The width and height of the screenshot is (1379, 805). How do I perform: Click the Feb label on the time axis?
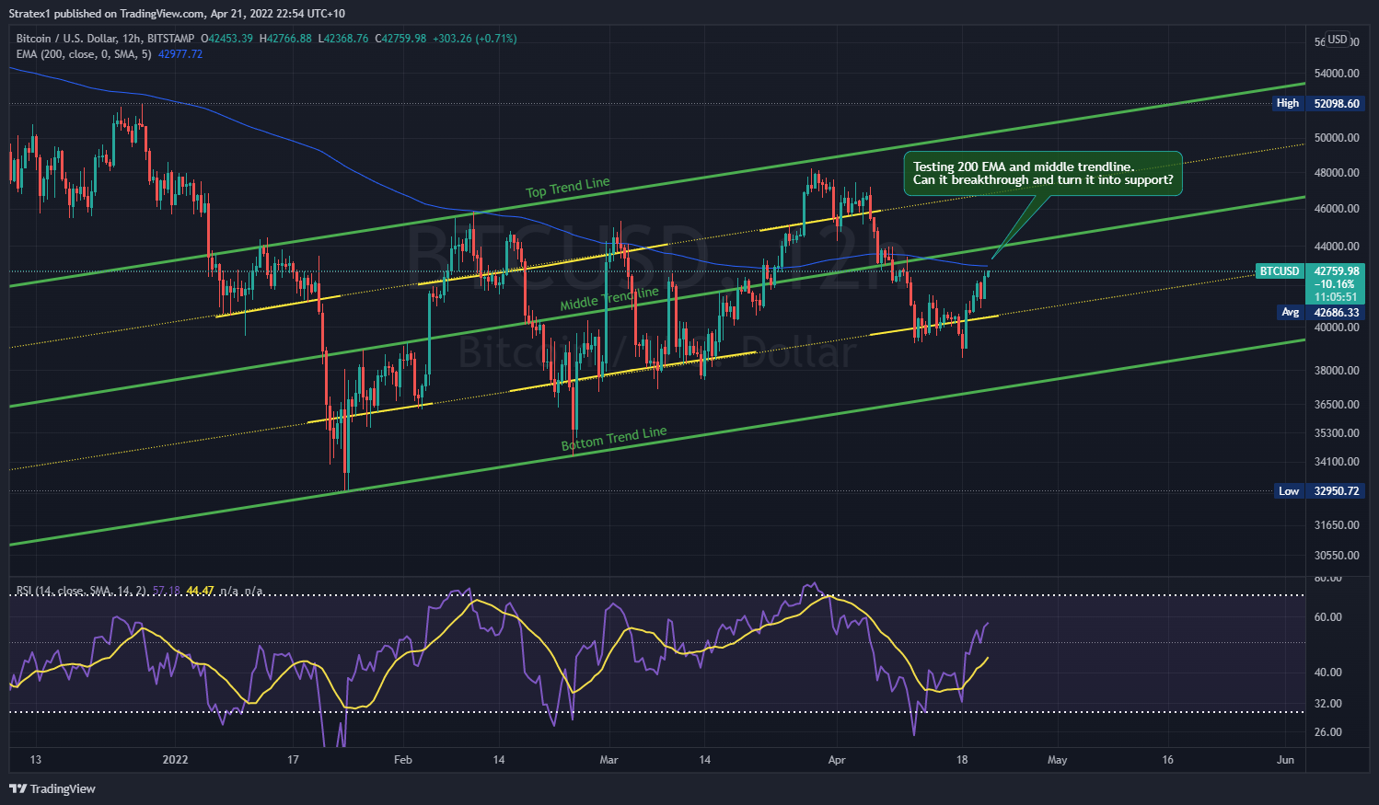pos(402,760)
